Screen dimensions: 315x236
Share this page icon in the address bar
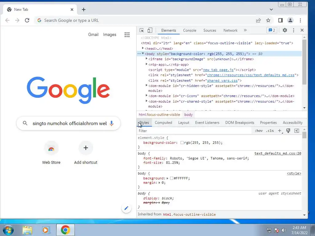tap(258, 20)
